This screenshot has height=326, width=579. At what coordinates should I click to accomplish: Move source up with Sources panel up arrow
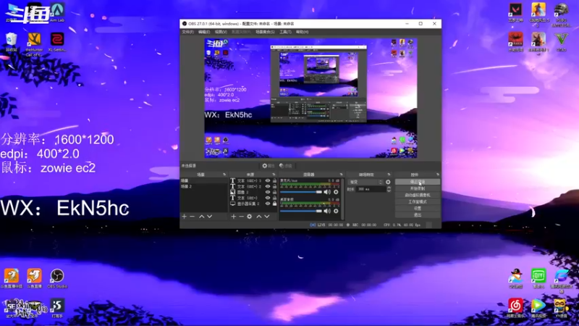(x=259, y=216)
